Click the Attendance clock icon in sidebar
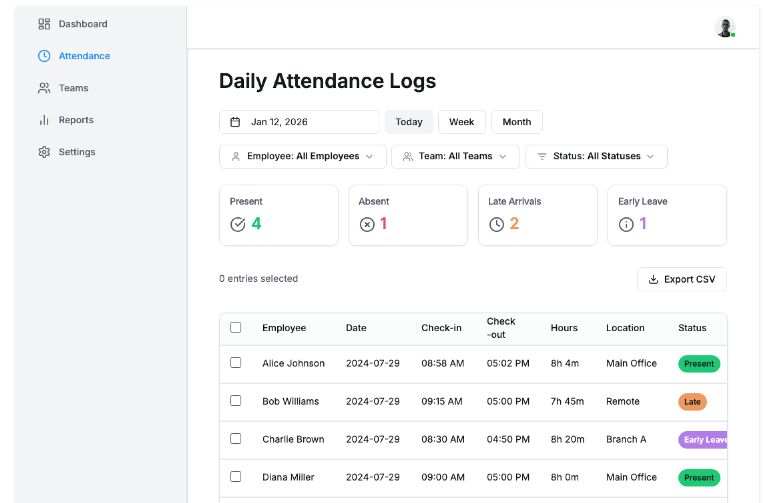 [44, 56]
